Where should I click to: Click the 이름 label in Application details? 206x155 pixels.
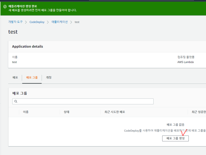coord(15,57)
